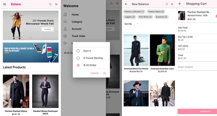Click the $2,000.00 price under Dead Beat Jeans
The image size is (217, 116).
(162, 71)
